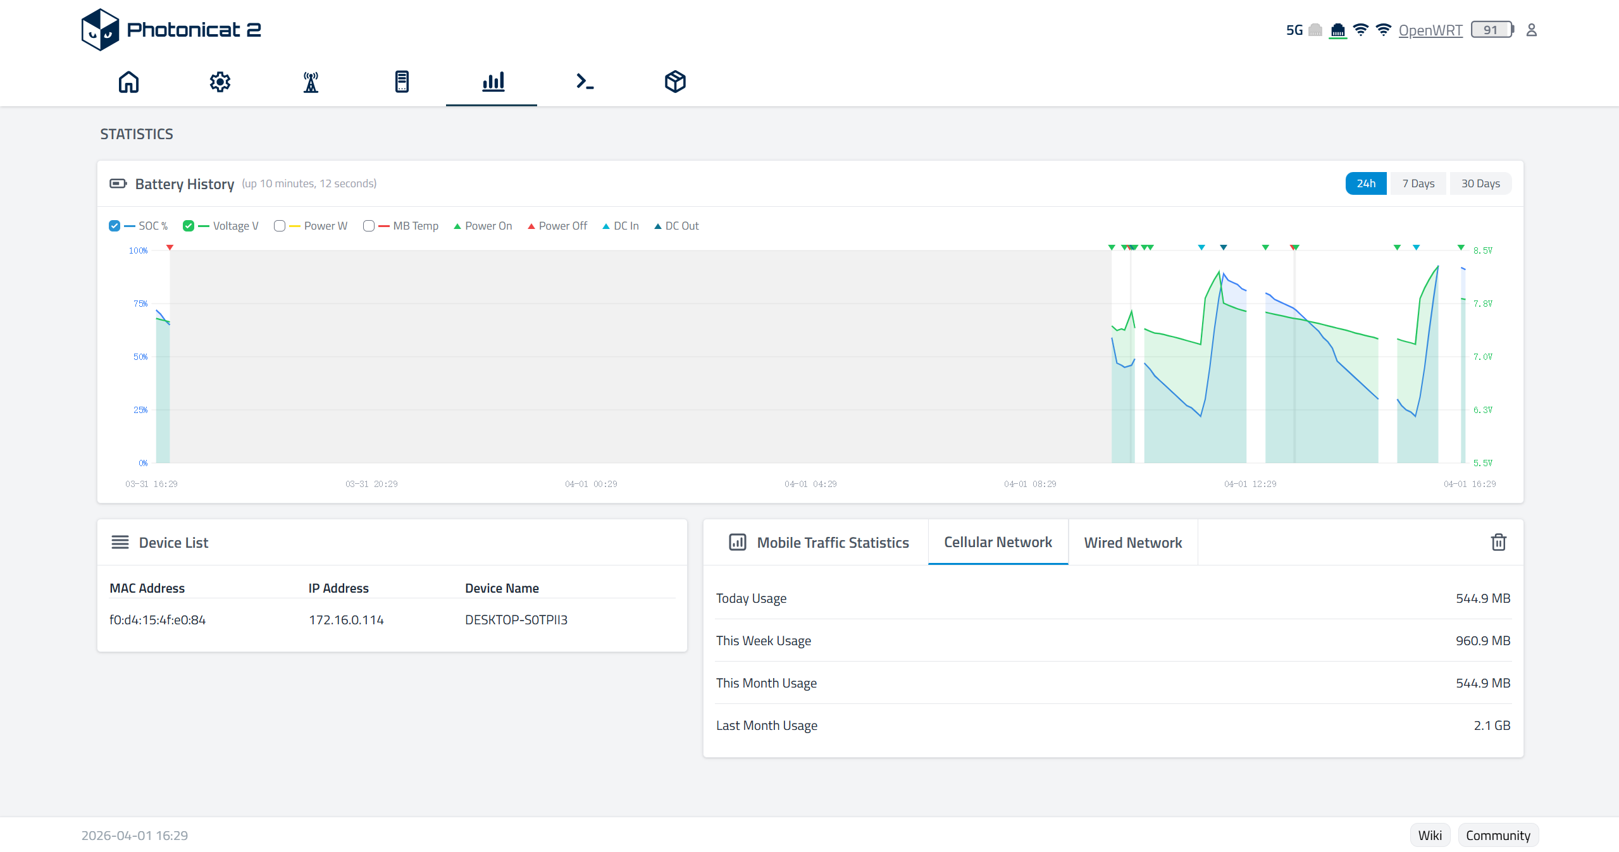The width and height of the screenshot is (1619, 852).
Task: Hide the SOC % series via its legend
Action: coord(114,226)
